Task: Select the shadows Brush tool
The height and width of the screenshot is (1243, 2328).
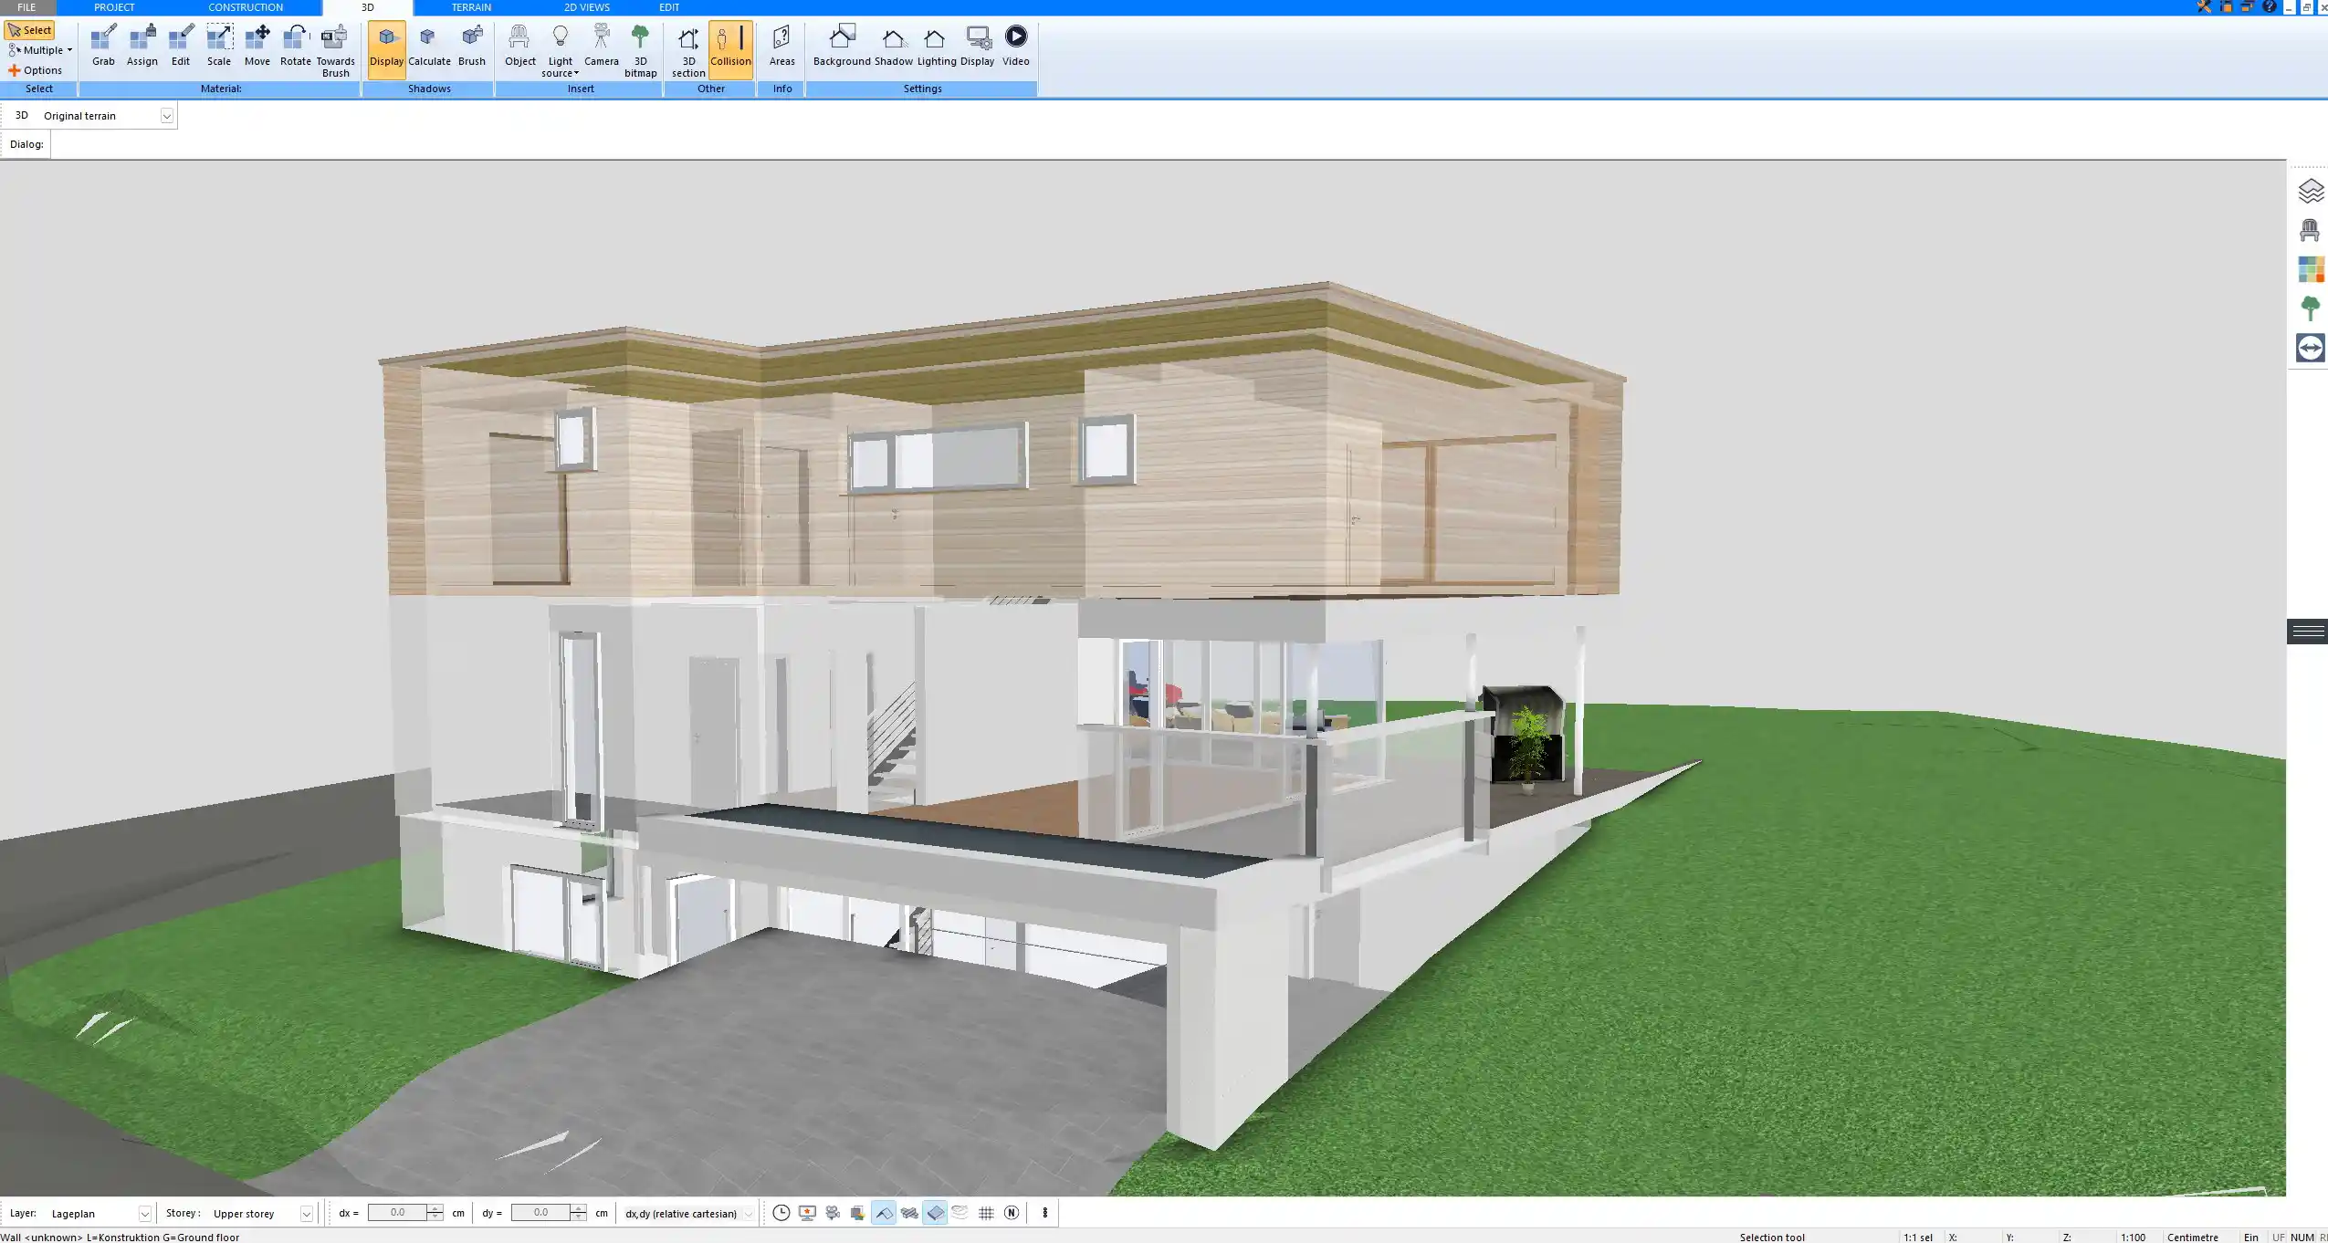Action: (x=472, y=46)
